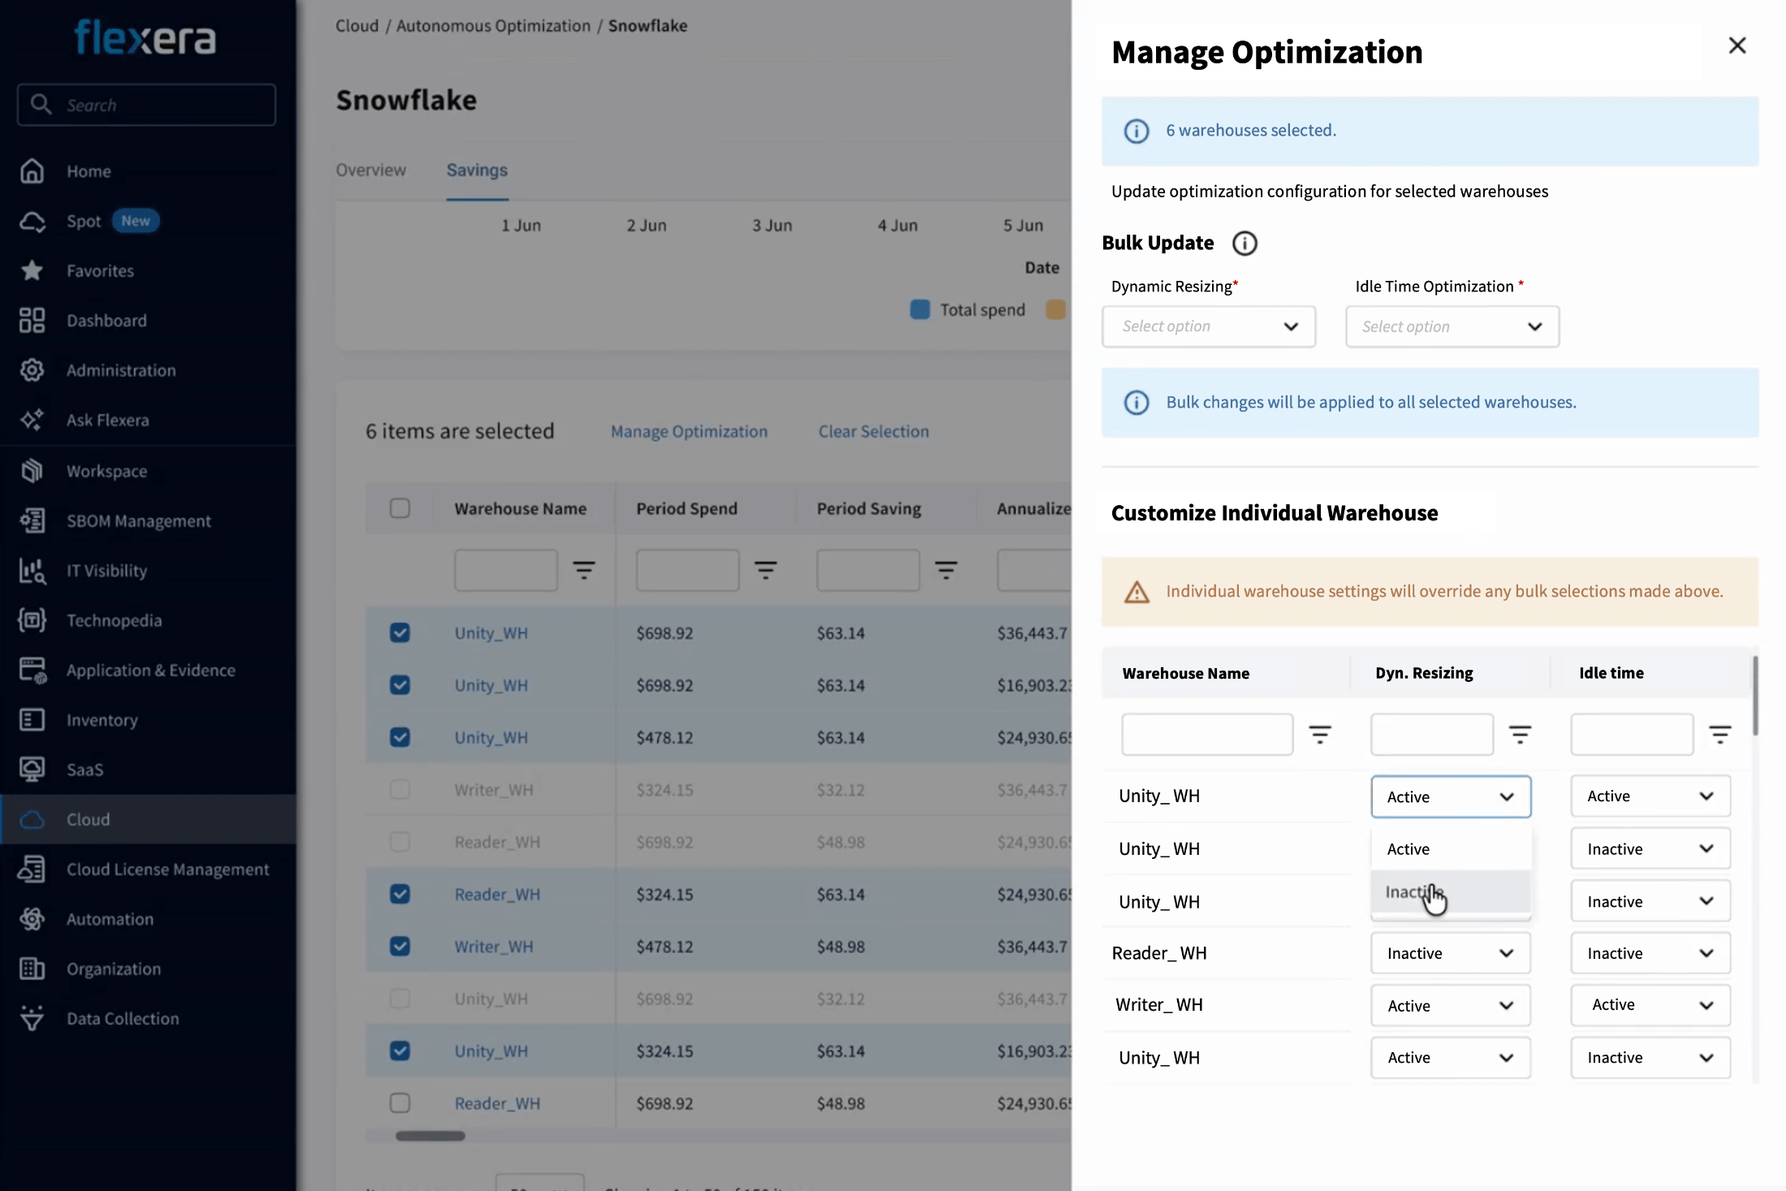Click the Clear Selection link
1786x1191 pixels.
874,432
